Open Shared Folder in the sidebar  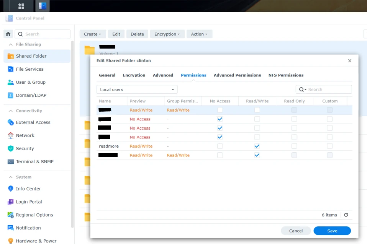click(37, 56)
